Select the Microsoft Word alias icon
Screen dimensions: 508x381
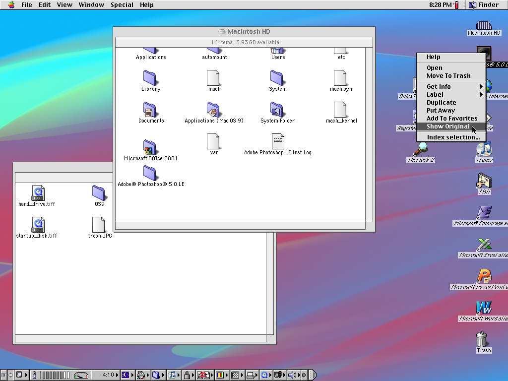[484, 308]
